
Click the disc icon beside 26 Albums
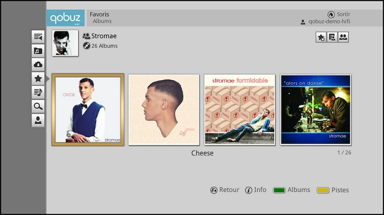[x=87, y=46]
